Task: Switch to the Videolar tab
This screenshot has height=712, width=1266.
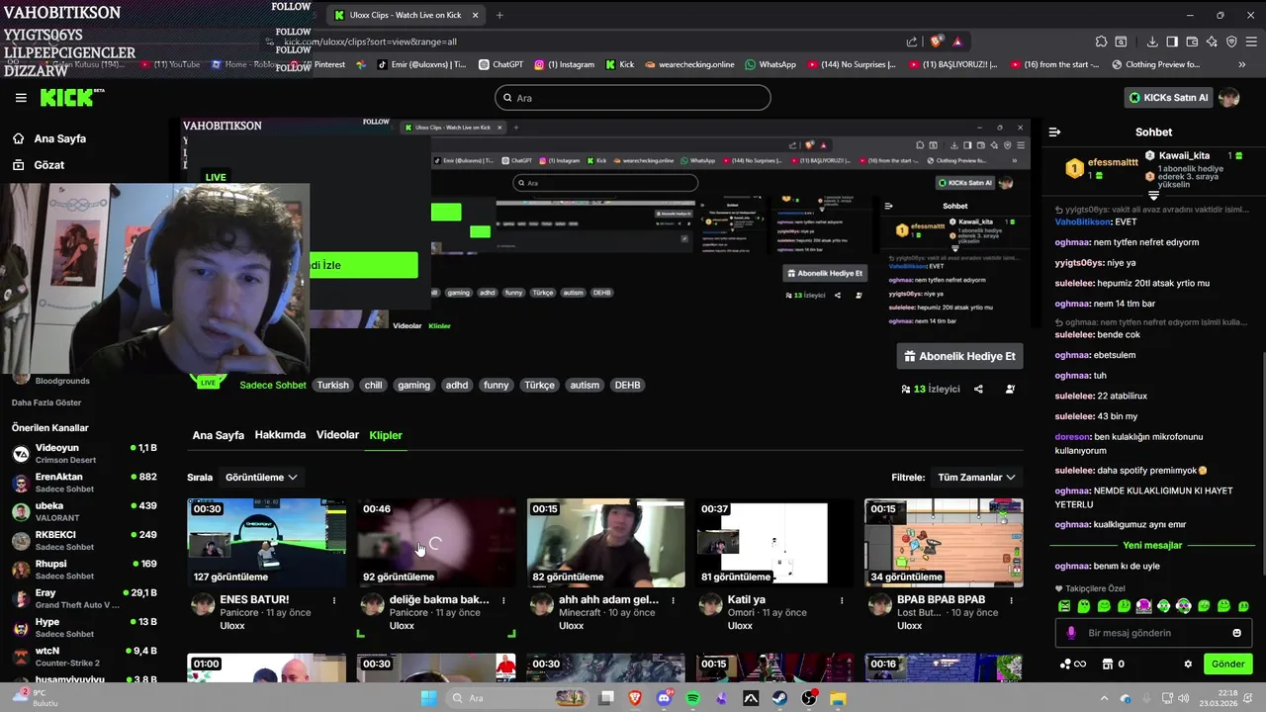Action: 337,435
